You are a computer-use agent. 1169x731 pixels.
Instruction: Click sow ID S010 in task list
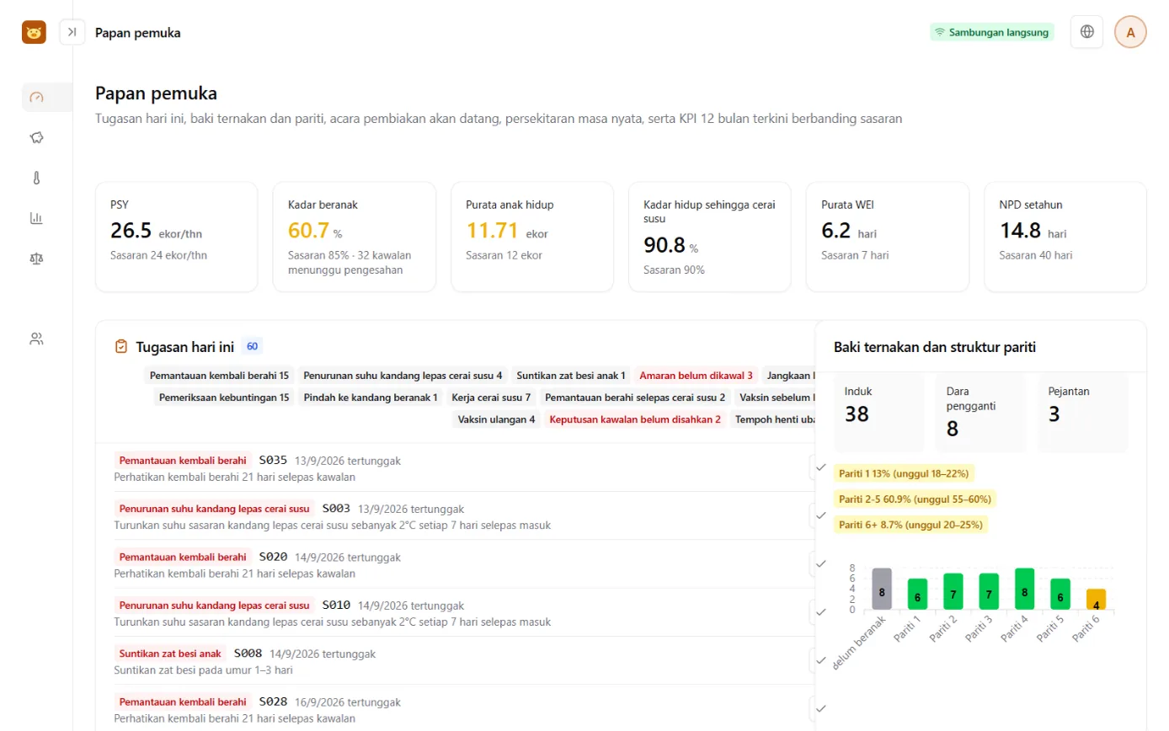pos(335,605)
